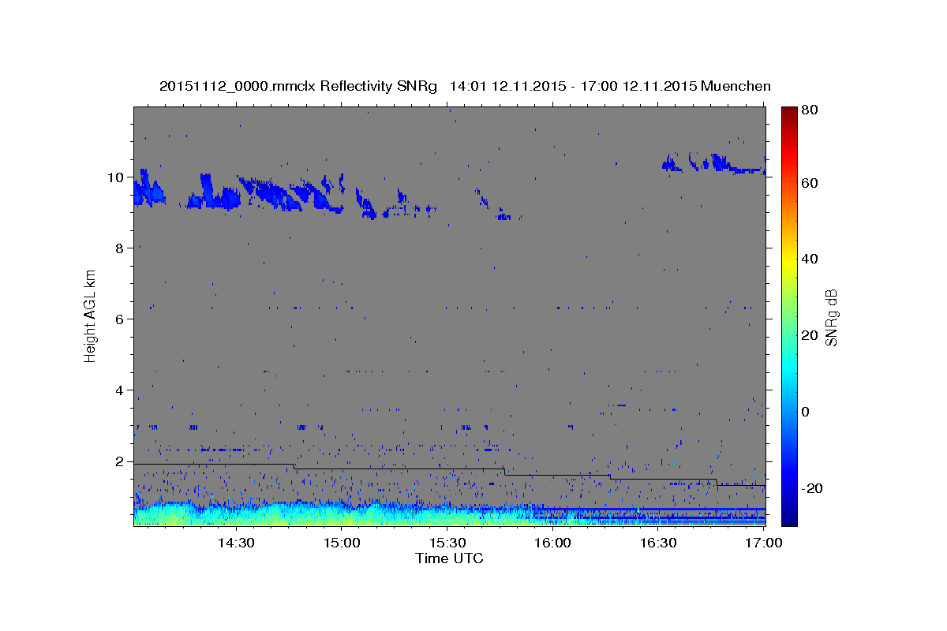Screen dimensions: 947x631
Task: Click the 15:00 time tick label
Action: 342,543
